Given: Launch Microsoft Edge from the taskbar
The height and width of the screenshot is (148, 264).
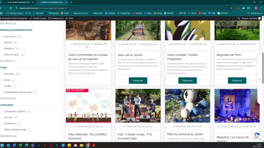Looking at the screenshot, I should [x=26, y=145].
